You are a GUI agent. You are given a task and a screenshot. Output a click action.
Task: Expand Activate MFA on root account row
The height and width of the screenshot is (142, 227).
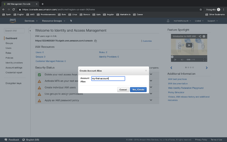point(151,81)
